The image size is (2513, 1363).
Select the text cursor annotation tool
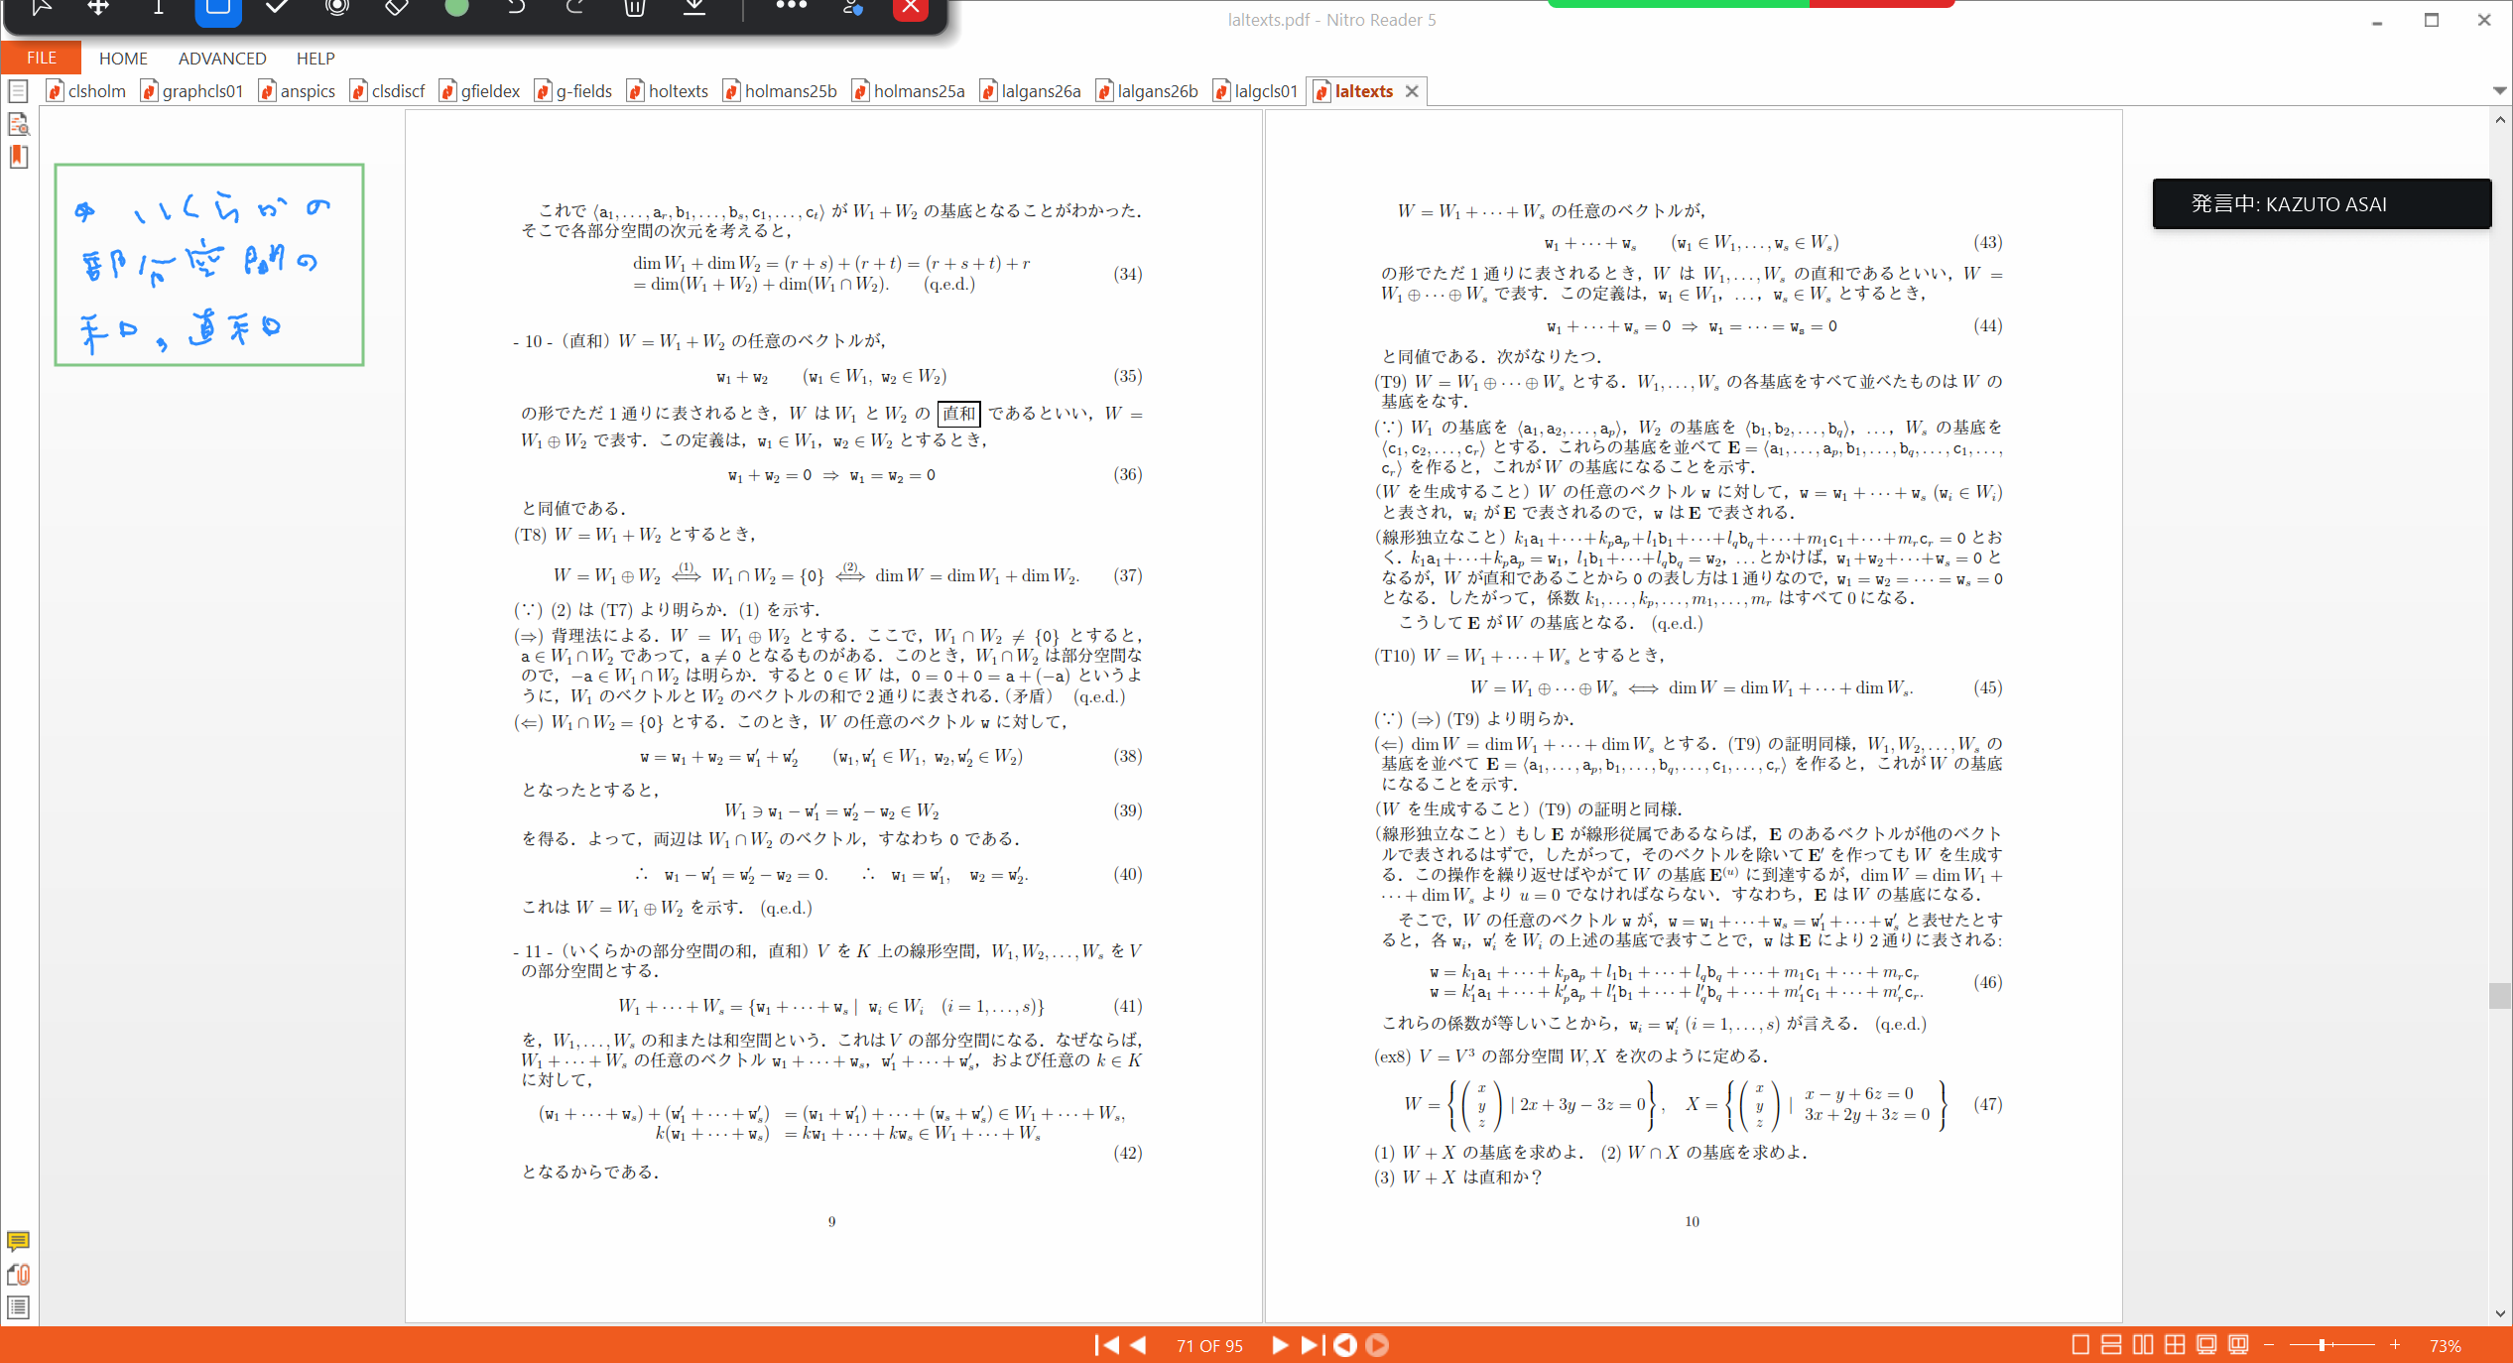tap(158, 8)
